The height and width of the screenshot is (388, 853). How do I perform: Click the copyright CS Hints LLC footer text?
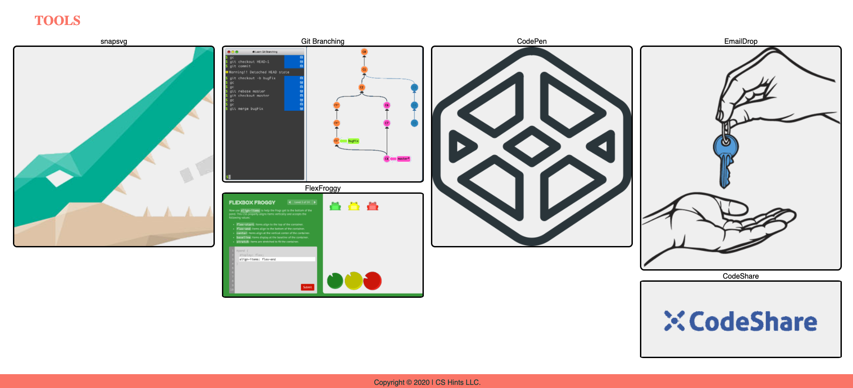pos(427,382)
